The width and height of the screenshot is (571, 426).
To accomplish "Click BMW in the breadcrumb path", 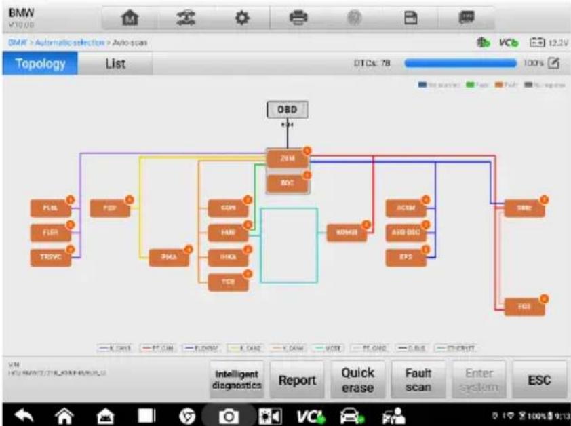I will tap(18, 43).
